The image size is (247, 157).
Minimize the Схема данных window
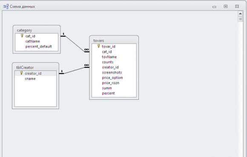tap(214, 7)
